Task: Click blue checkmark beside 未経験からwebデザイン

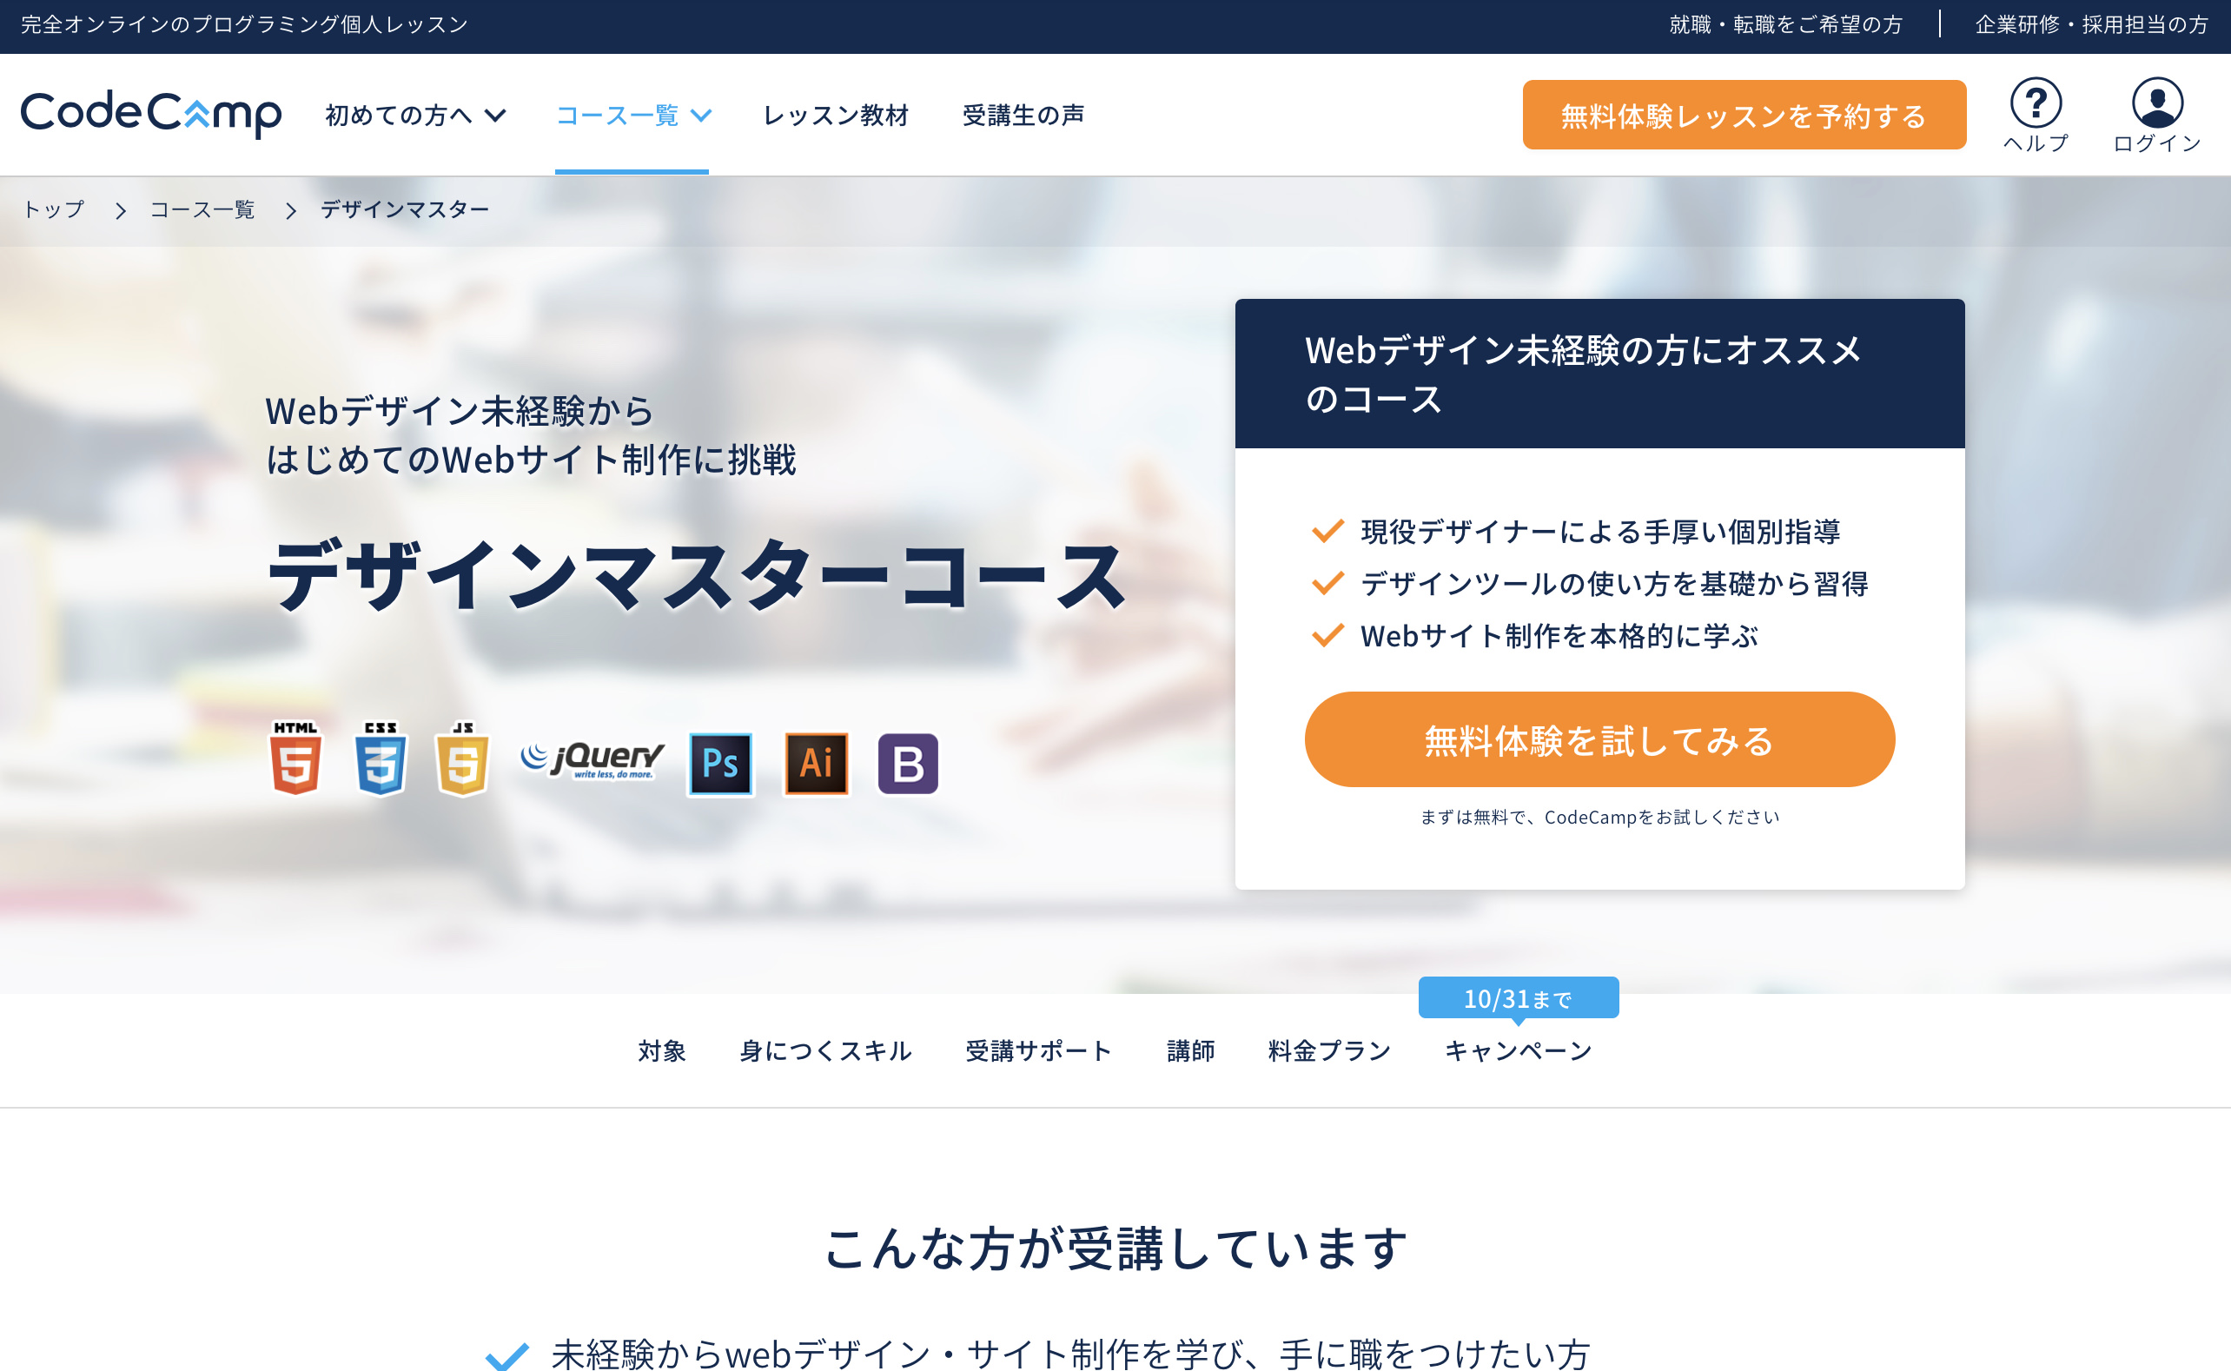Action: coord(506,1355)
